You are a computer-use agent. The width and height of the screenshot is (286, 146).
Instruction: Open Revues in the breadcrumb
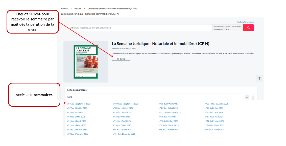(78, 9)
